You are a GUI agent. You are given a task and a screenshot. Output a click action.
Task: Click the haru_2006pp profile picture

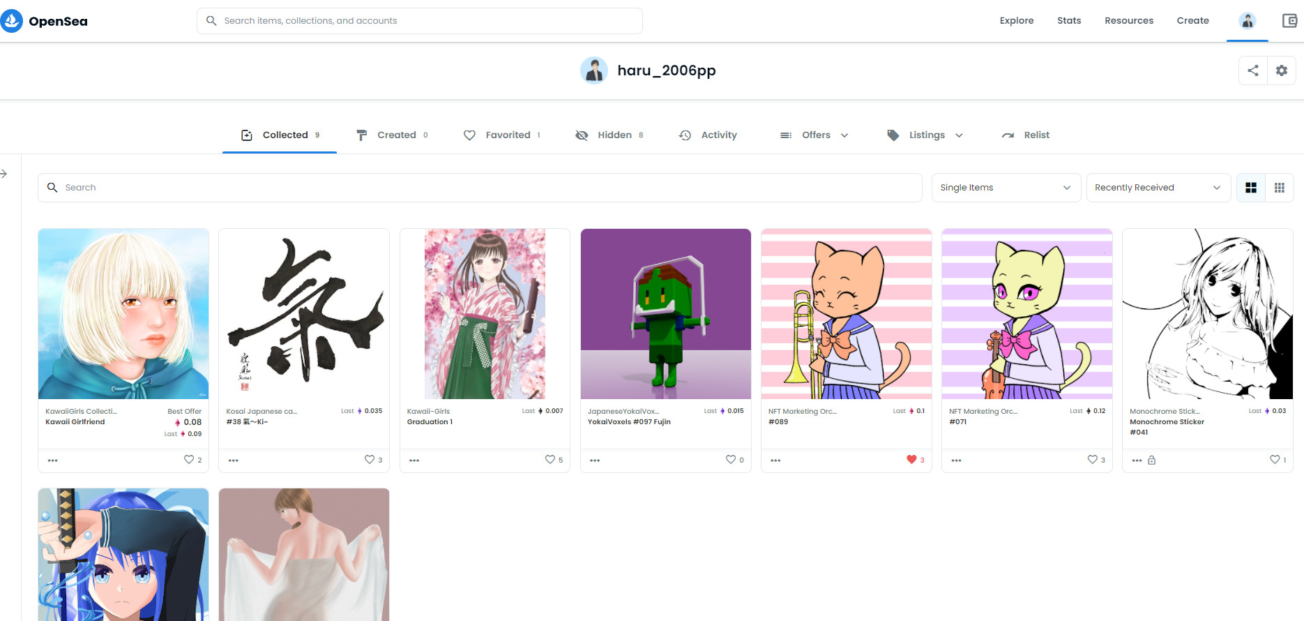point(594,70)
